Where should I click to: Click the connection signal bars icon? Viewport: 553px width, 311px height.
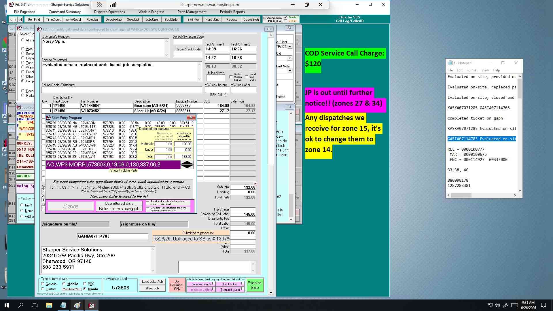click(x=113, y=5)
